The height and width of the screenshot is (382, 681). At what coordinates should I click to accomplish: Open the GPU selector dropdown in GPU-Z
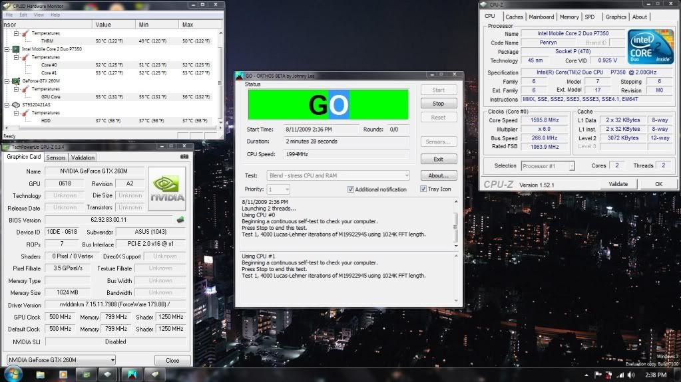click(61, 360)
